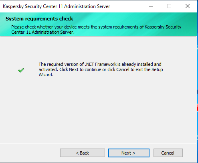Click the '.NET Framework' text in message
This screenshot has height=163, width=198.
[101, 64]
